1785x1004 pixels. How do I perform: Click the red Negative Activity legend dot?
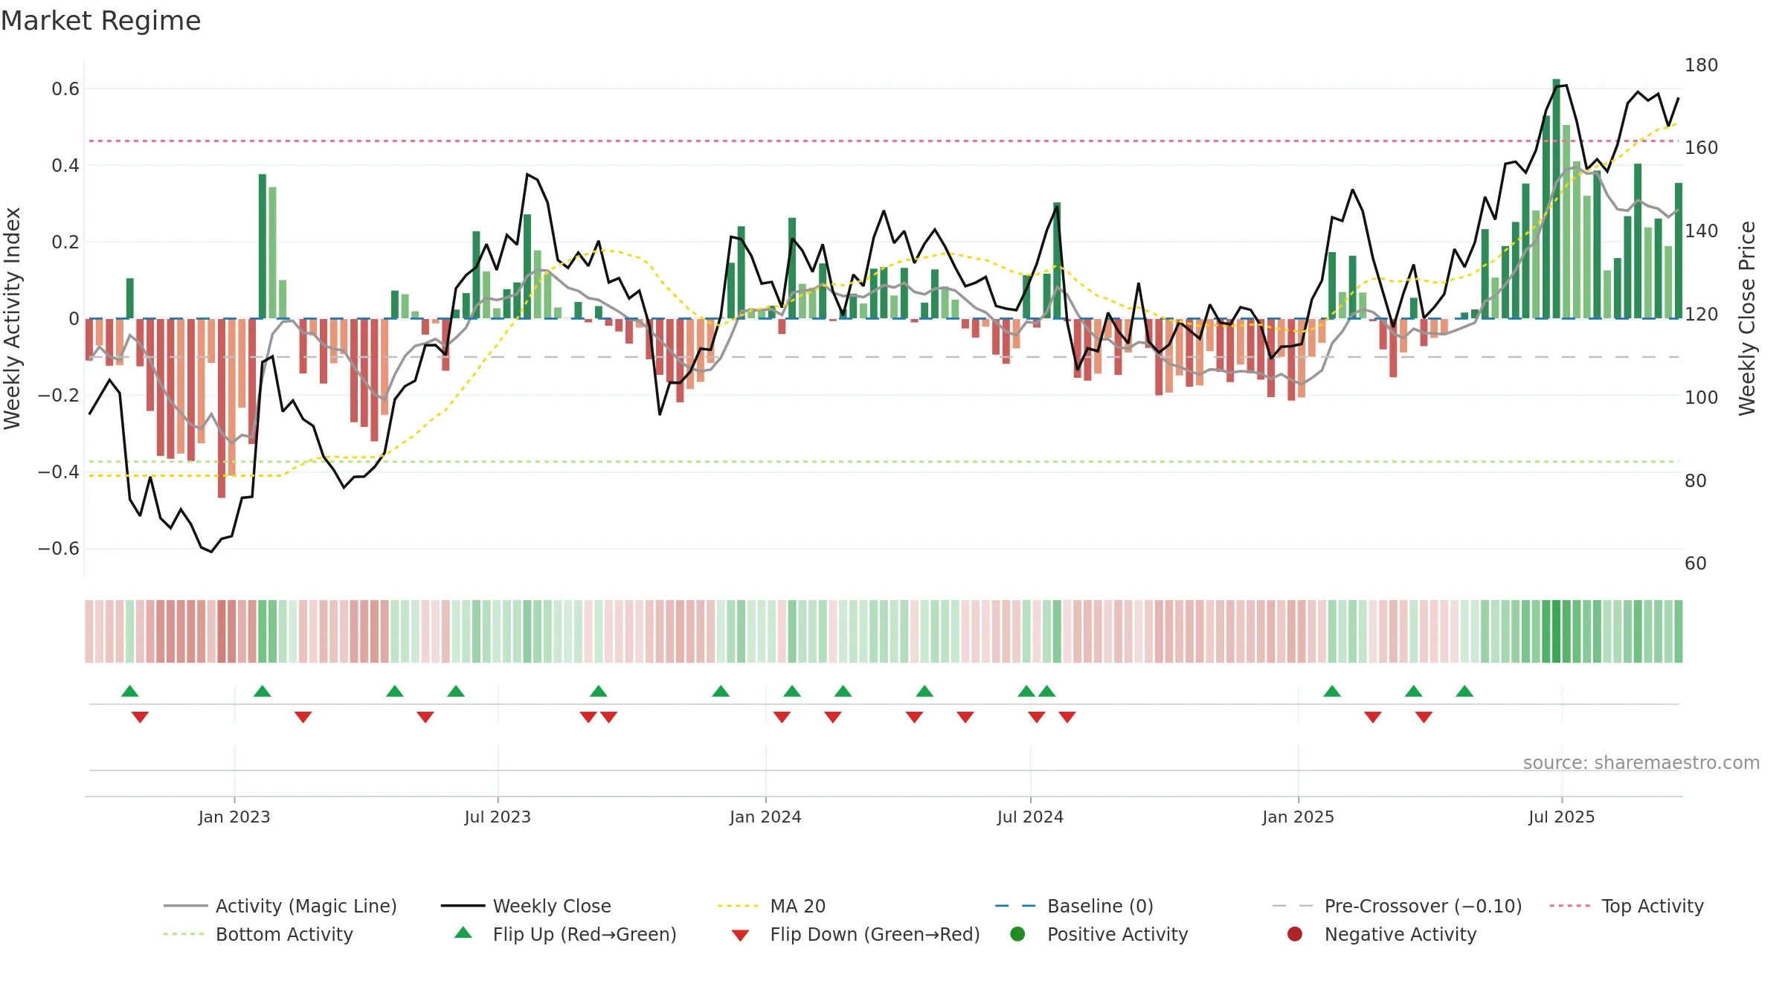1295,933
